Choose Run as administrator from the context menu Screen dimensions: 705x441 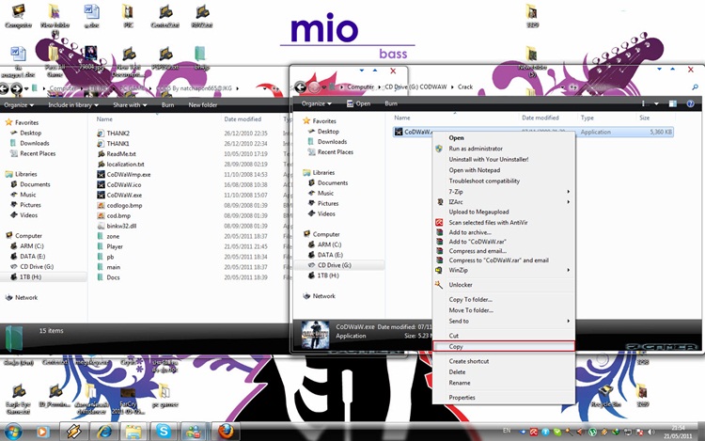coord(504,149)
